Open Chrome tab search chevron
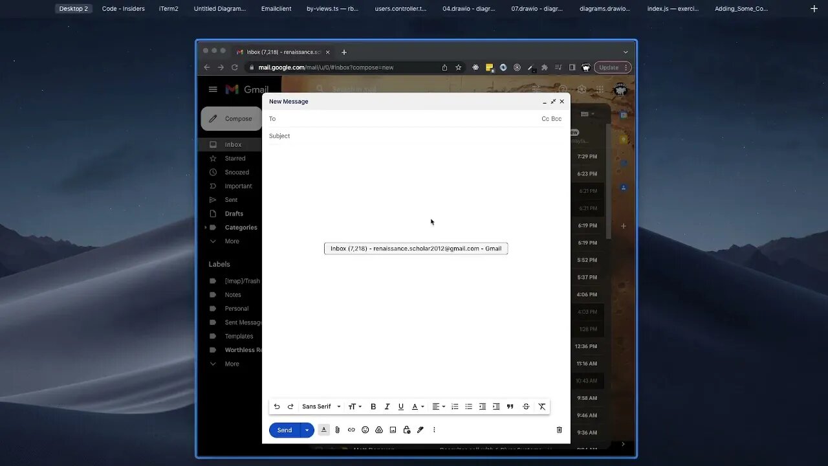The image size is (828, 466). click(x=626, y=52)
